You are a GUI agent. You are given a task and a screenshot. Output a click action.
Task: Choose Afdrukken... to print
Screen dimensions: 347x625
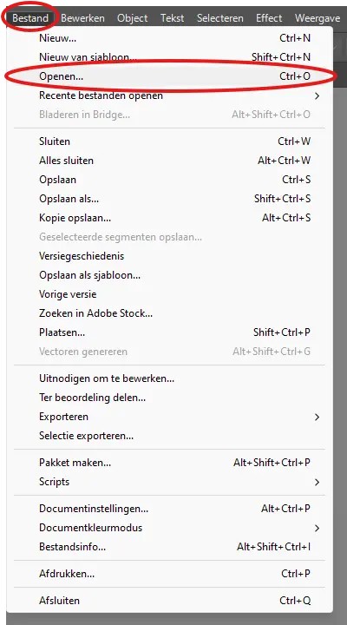click(170, 574)
